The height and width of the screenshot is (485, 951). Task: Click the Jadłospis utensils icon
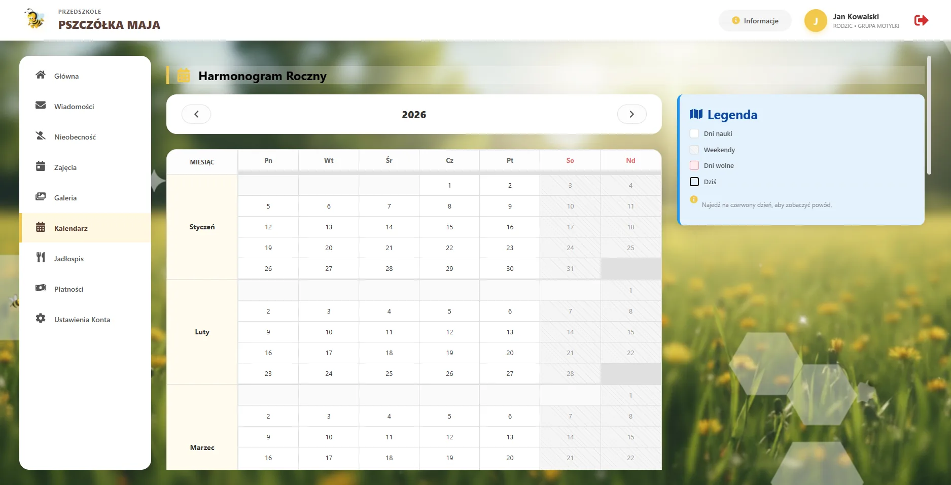tap(41, 258)
